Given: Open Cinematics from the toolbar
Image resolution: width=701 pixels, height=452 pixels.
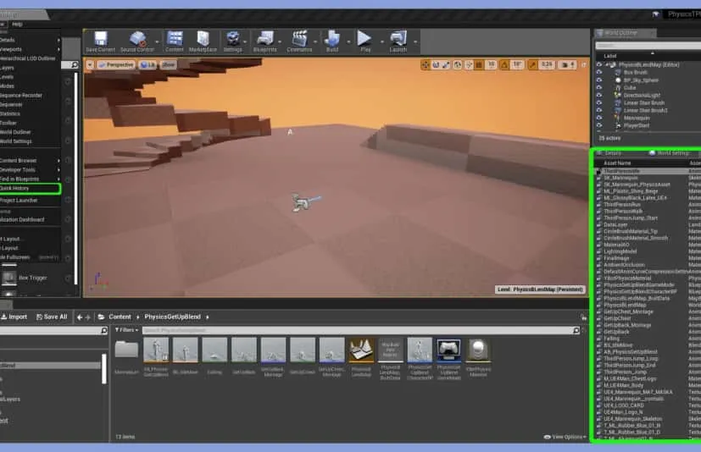Looking at the screenshot, I should click(x=299, y=41).
